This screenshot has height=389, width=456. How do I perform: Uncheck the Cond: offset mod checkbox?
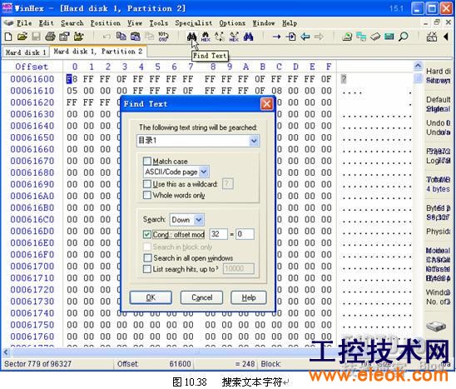147,234
